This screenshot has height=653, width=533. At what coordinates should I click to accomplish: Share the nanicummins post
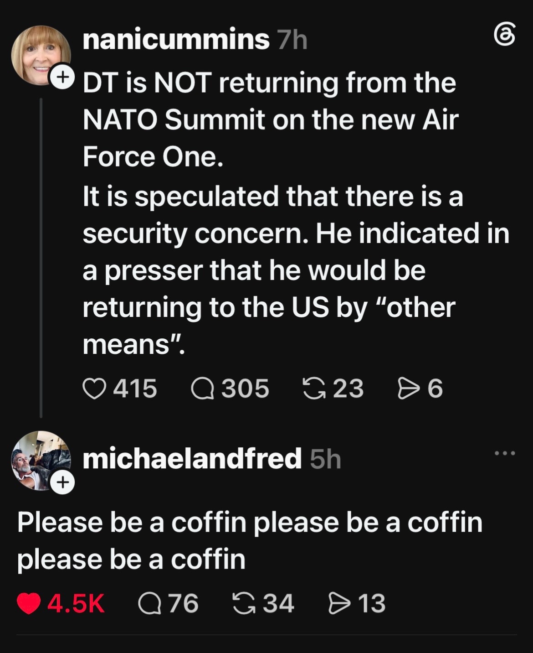pyautogui.click(x=408, y=389)
